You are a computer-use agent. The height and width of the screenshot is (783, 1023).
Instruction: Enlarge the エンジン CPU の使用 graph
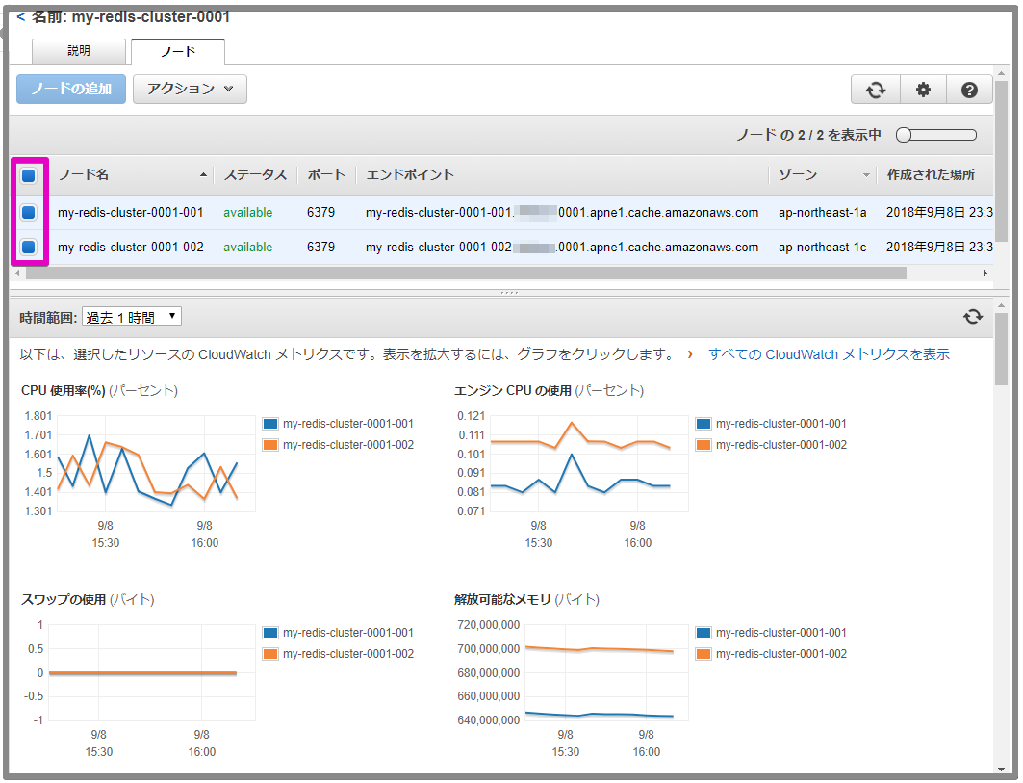tap(589, 463)
